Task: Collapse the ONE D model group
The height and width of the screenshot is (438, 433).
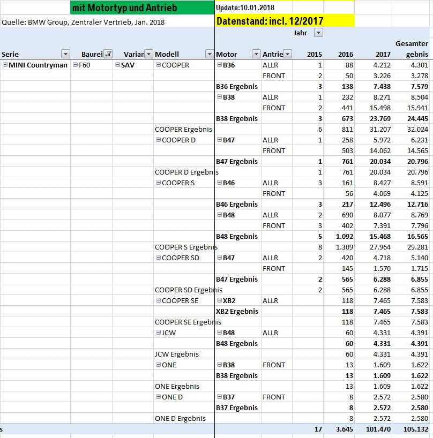Action: (158, 397)
